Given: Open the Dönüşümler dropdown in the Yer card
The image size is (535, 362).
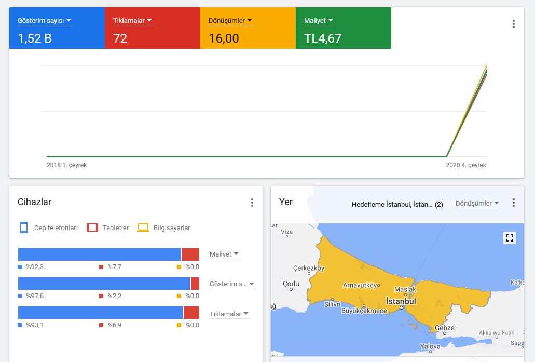Looking at the screenshot, I should (x=478, y=204).
